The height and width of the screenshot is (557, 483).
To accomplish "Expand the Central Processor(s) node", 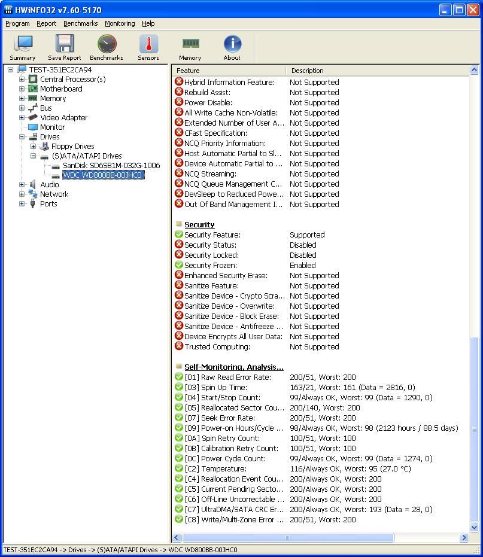I will 22,79.
